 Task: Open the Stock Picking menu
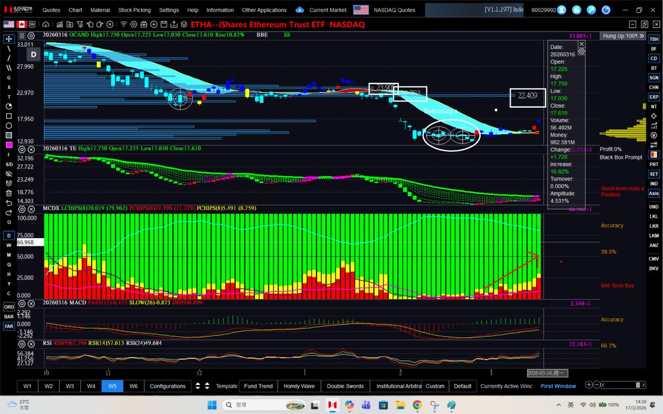pos(134,10)
